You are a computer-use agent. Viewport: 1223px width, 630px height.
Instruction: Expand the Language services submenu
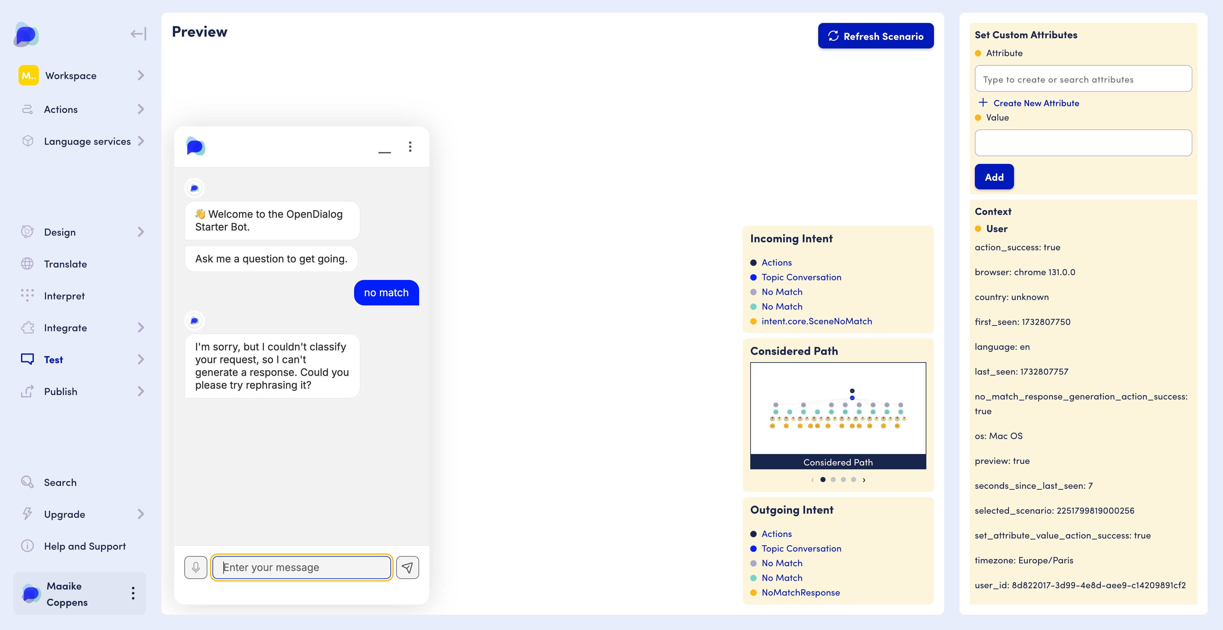(x=141, y=141)
